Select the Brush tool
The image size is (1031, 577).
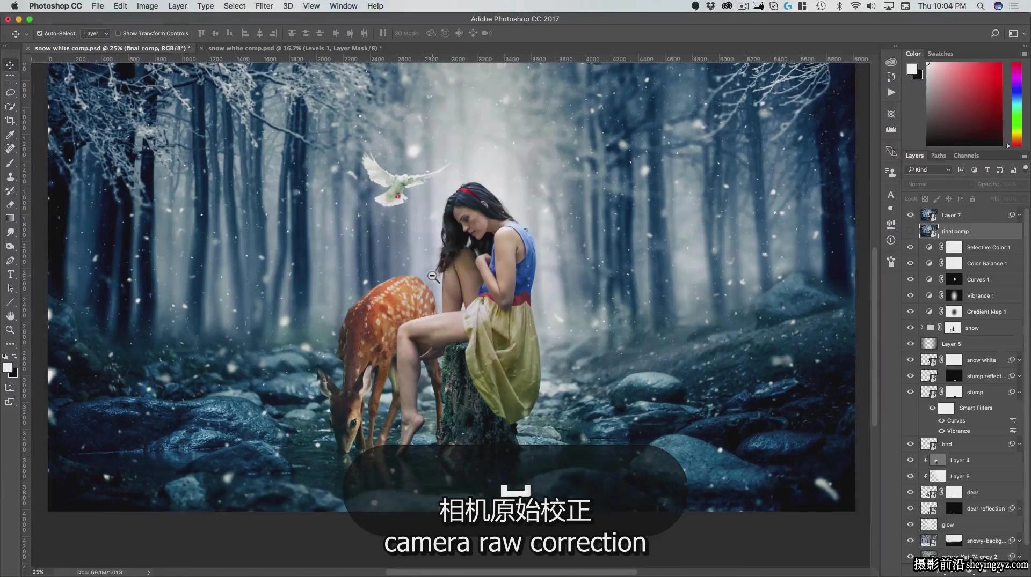10,162
